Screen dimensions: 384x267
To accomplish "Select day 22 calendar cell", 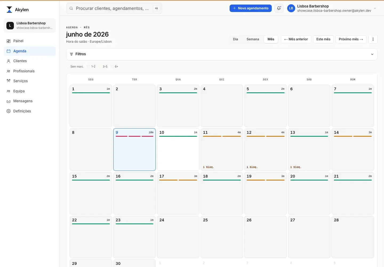I will point(91,237).
